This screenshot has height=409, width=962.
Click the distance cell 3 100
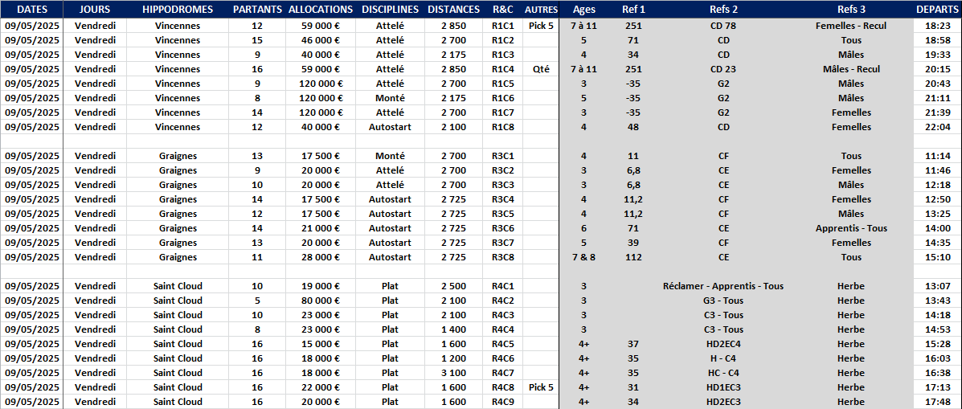point(453,373)
